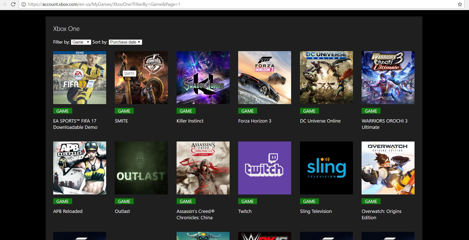Open the Outlast cover art

point(141,168)
